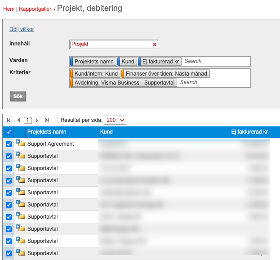Uncheck the Support Agreement row checkbox
This screenshot has height=260, width=280.
[9, 144]
